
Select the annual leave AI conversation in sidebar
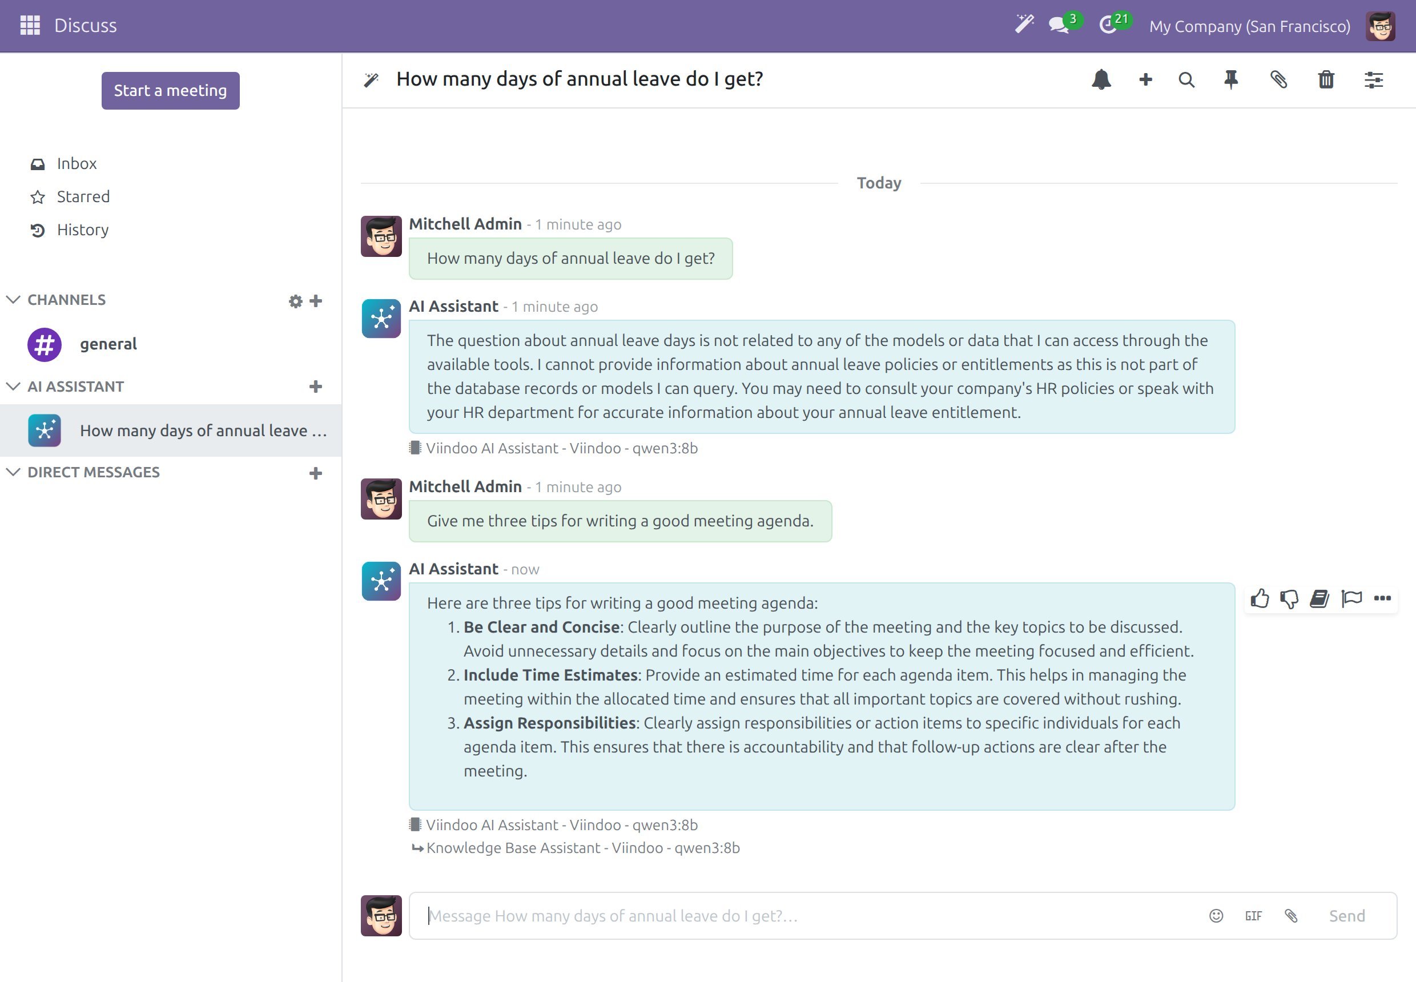171,430
